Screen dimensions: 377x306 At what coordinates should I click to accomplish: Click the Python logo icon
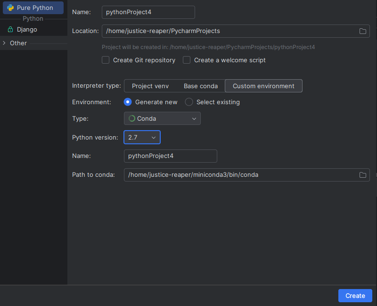click(10, 8)
